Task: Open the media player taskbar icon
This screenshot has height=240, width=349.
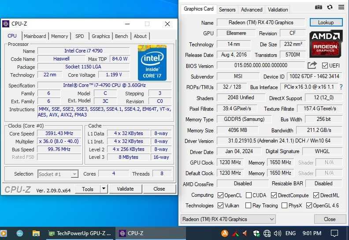Action: pos(4,233)
